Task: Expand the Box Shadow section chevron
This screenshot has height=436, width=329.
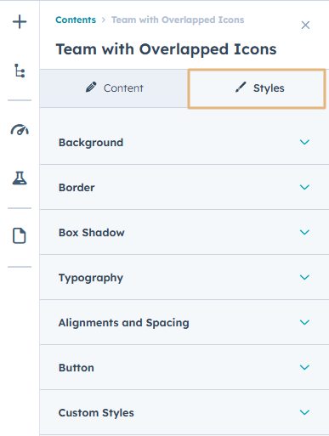Action: point(304,232)
